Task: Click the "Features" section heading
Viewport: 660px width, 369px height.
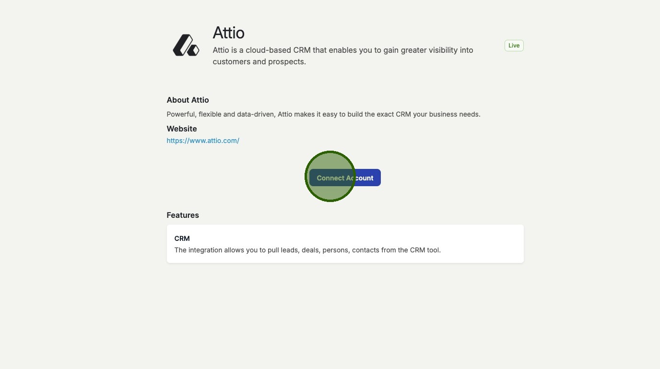Action: coord(183,215)
